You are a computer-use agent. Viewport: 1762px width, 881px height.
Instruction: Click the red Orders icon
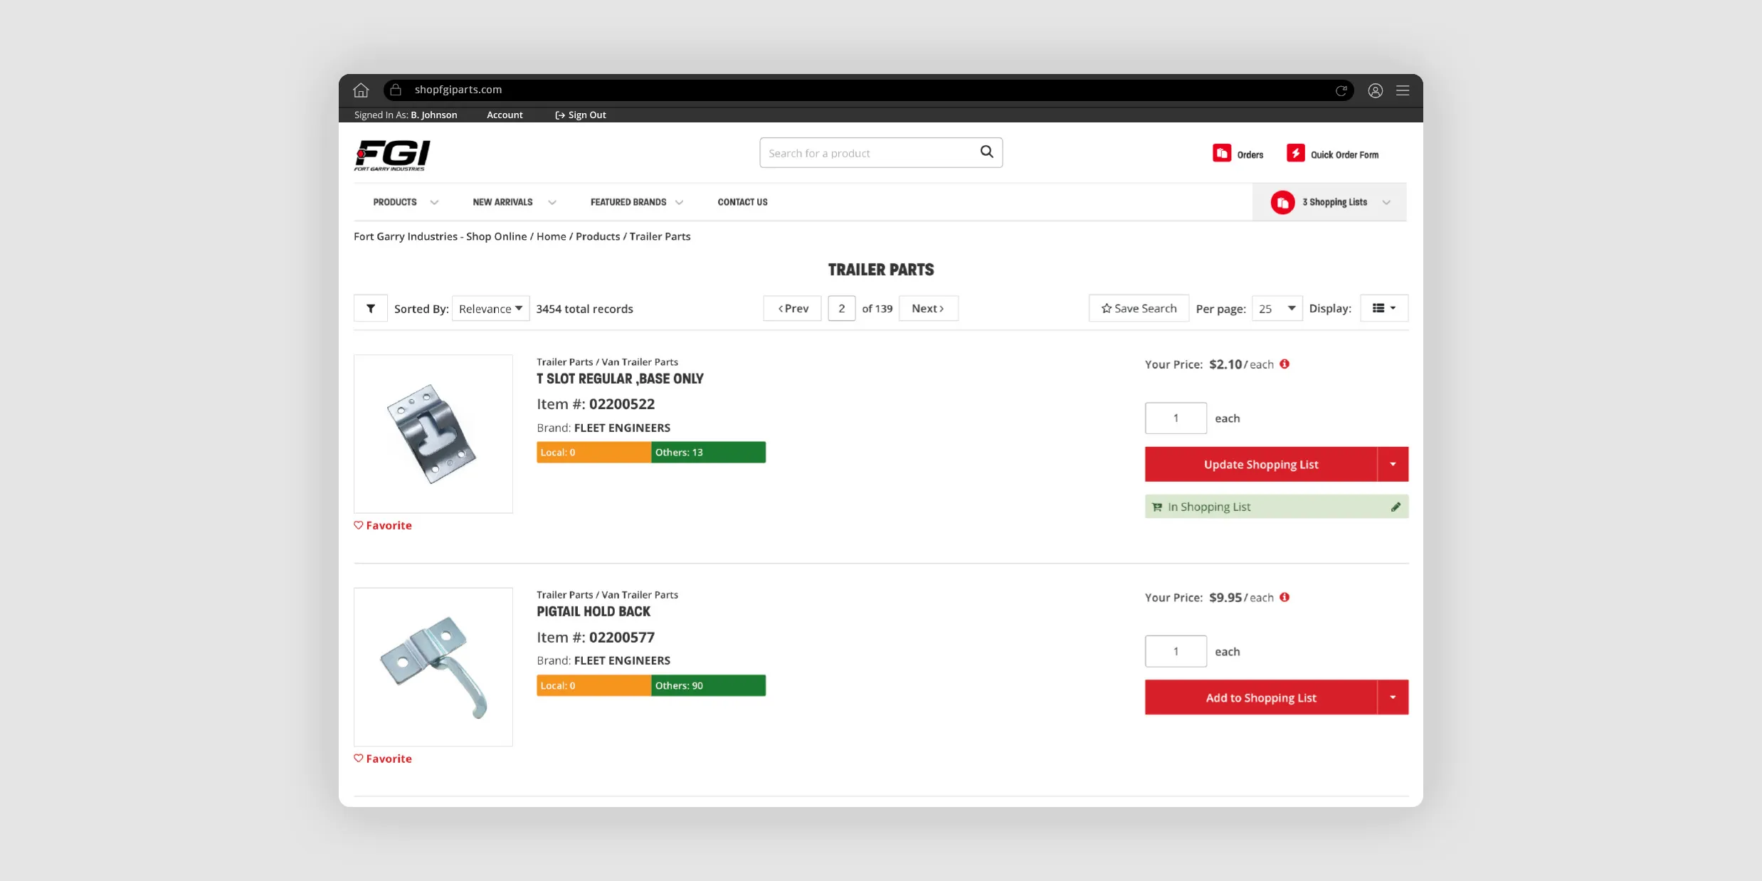tap(1222, 153)
